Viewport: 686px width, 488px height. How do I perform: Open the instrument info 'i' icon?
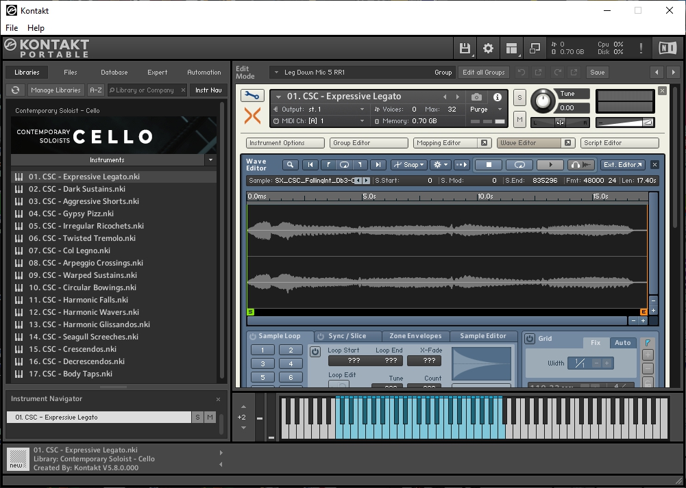tap(497, 97)
